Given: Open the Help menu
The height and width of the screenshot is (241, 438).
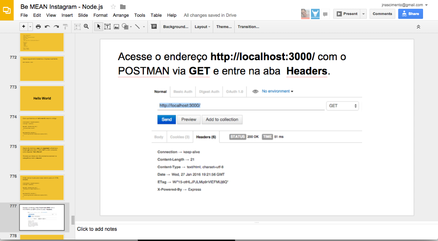Looking at the screenshot, I should 172,15.
